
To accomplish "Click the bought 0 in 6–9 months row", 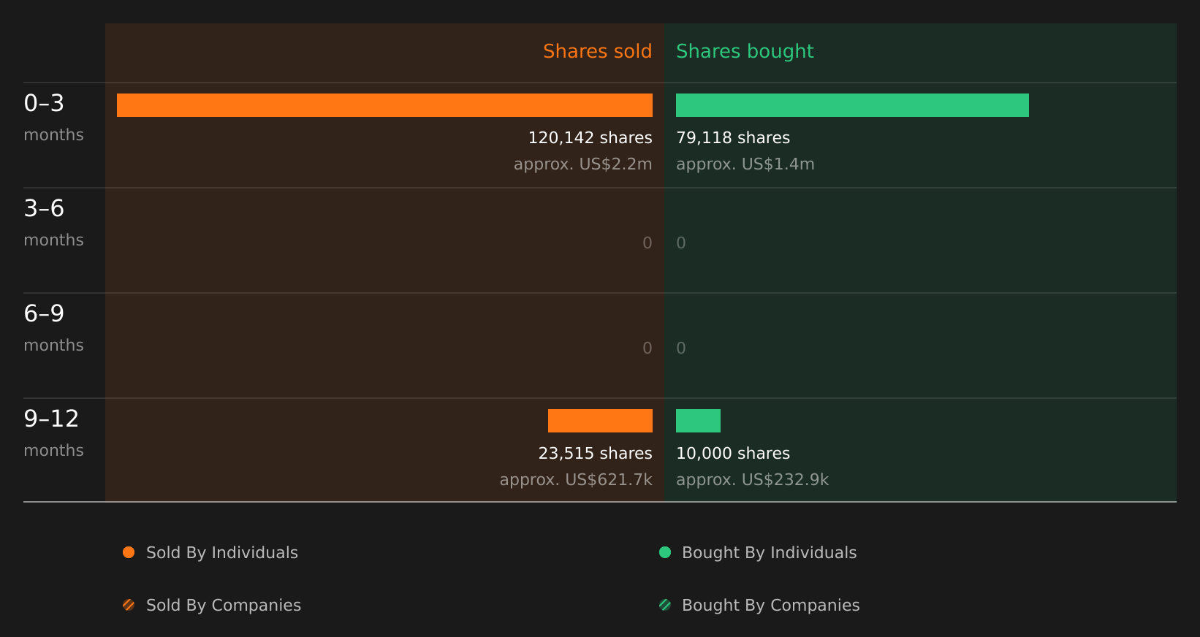I will coord(681,348).
